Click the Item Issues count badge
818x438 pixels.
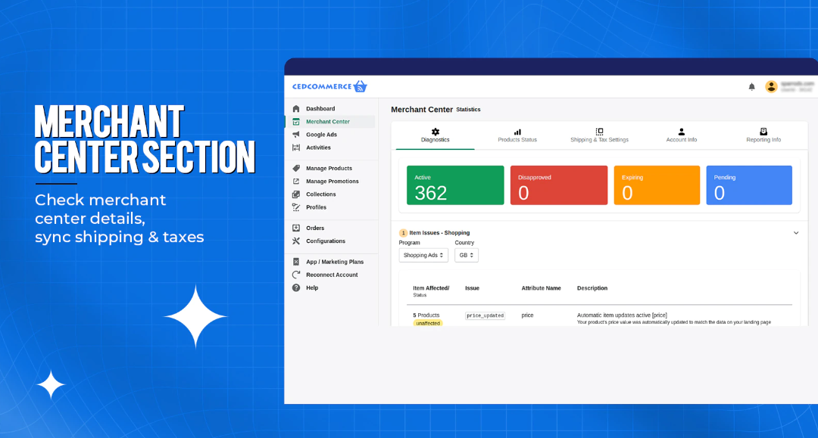403,233
